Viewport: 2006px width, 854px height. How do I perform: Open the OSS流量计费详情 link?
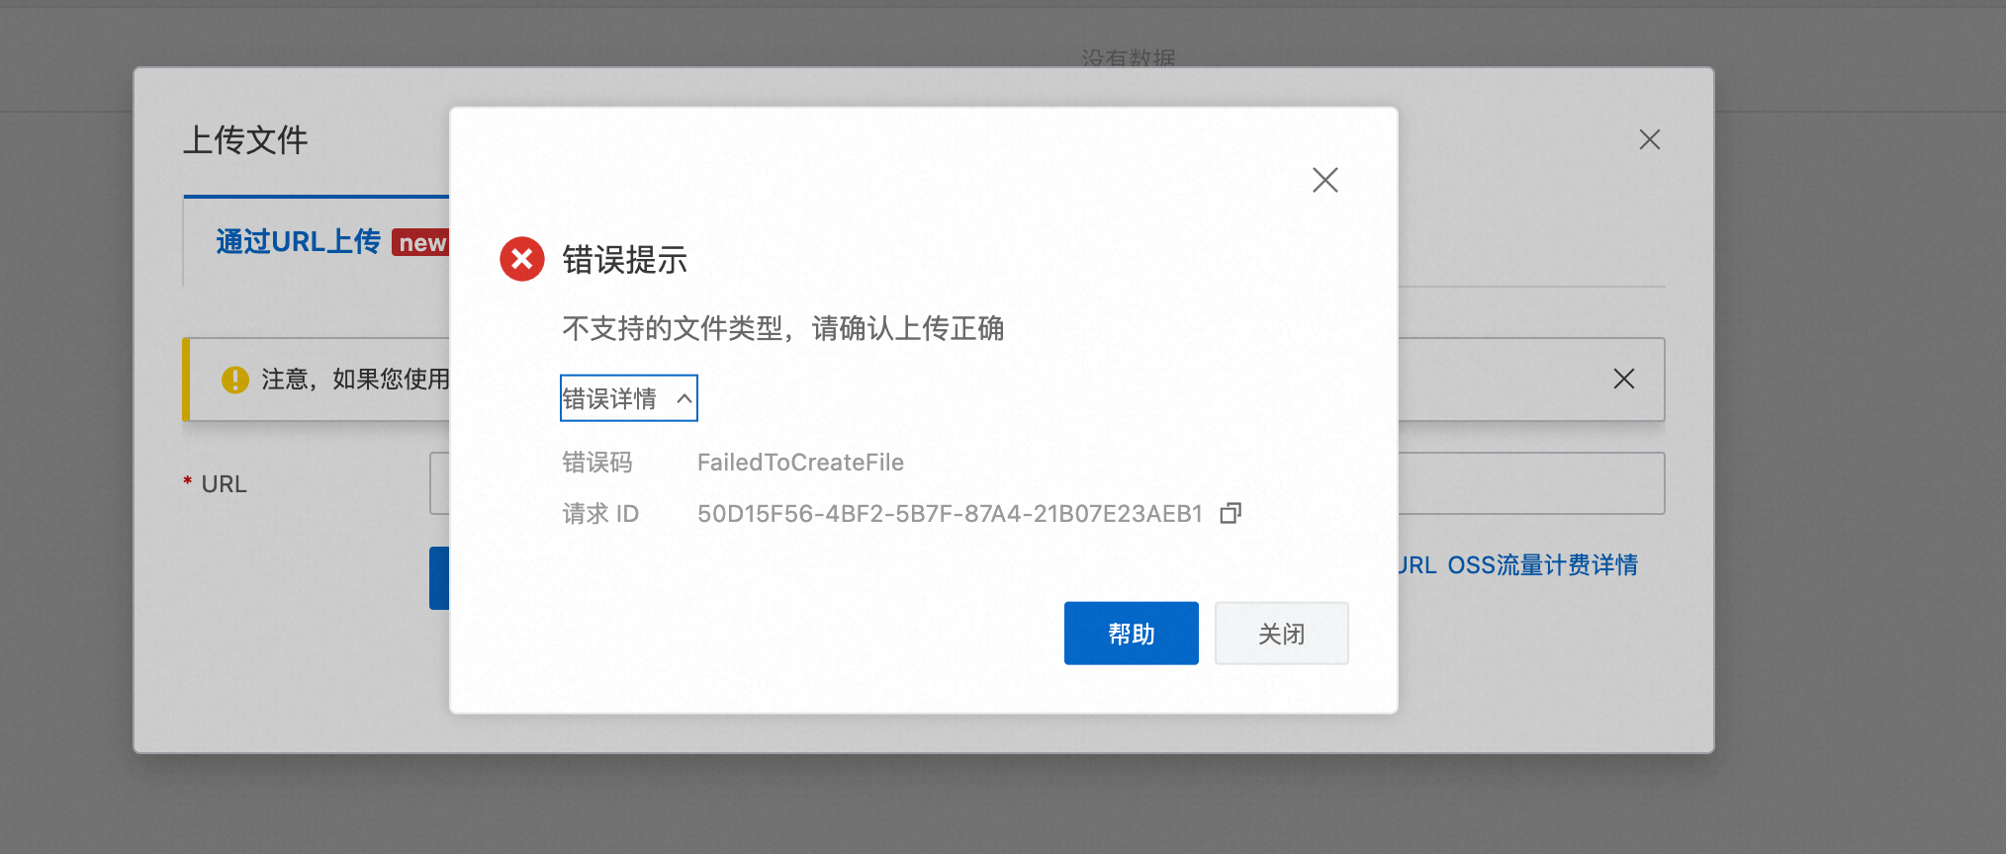point(1542,565)
